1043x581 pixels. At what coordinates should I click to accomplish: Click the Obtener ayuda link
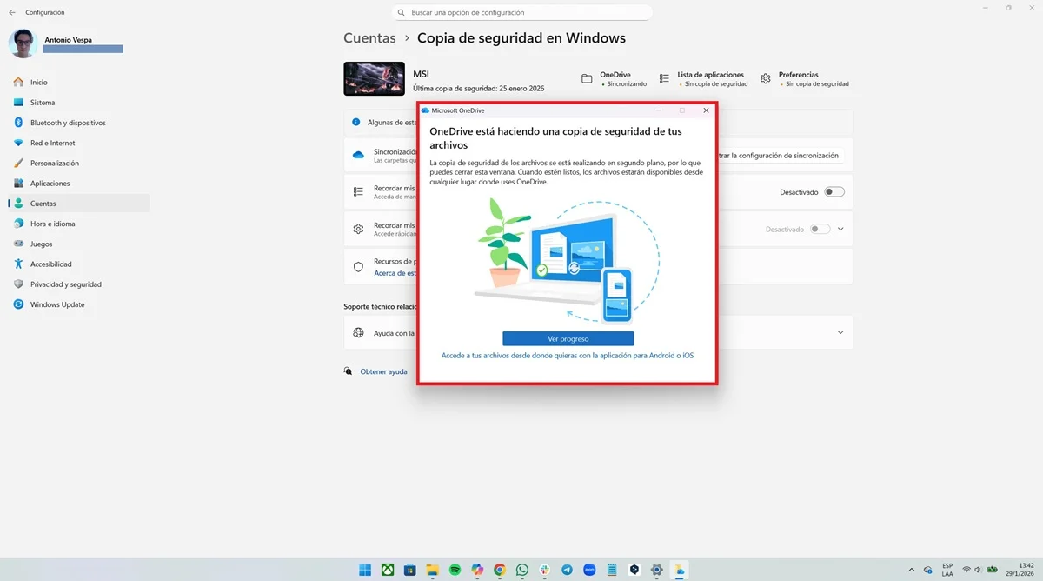(383, 371)
